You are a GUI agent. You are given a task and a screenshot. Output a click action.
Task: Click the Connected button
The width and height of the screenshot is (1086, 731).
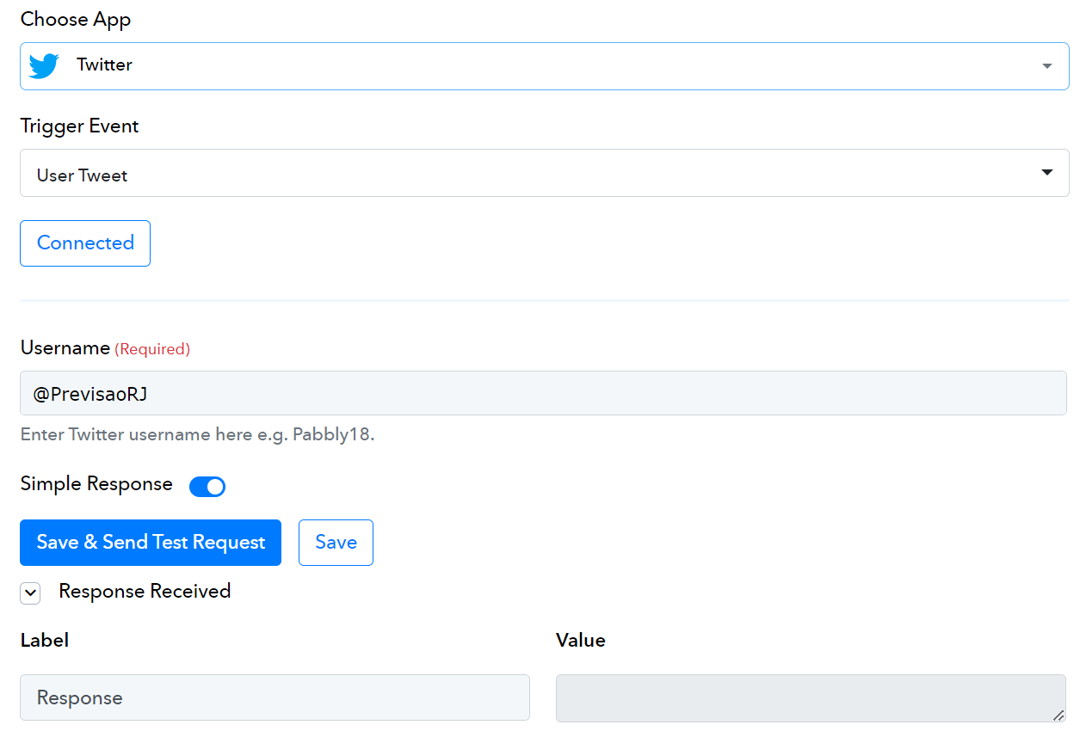(x=85, y=243)
